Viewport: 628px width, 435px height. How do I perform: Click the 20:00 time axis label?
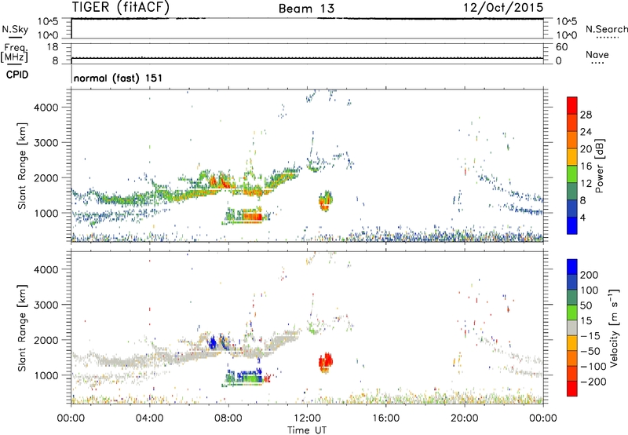tap(464, 419)
